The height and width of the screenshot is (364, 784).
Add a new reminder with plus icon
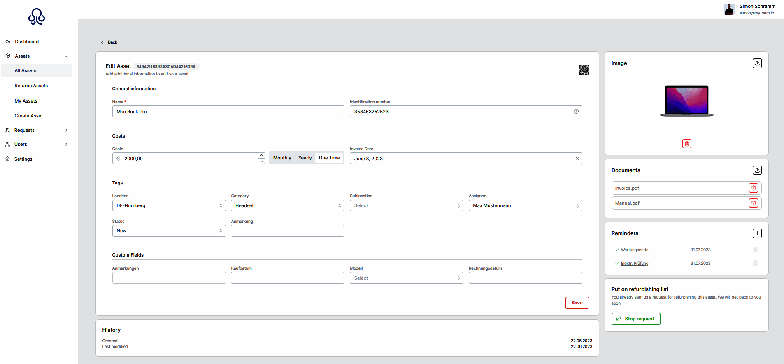pyautogui.click(x=757, y=233)
